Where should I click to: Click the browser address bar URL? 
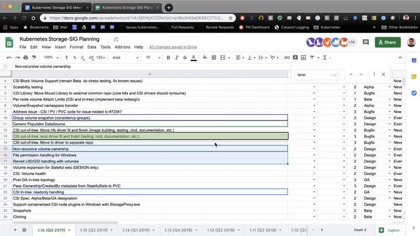136,18
